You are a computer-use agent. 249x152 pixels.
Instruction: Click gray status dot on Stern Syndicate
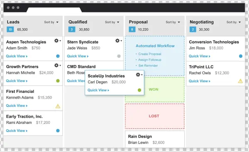click(119, 56)
